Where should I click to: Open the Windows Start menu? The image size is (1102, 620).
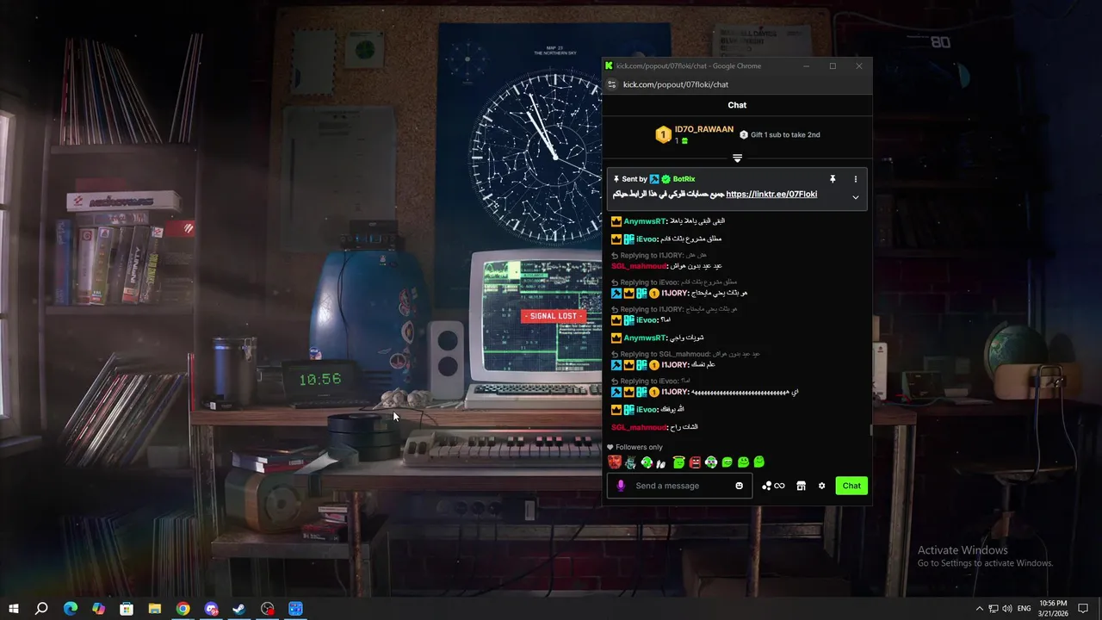14,609
